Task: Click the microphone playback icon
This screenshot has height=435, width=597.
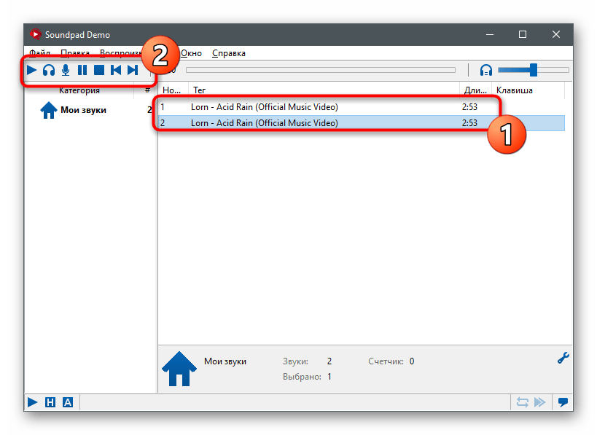Action: [66, 70]
